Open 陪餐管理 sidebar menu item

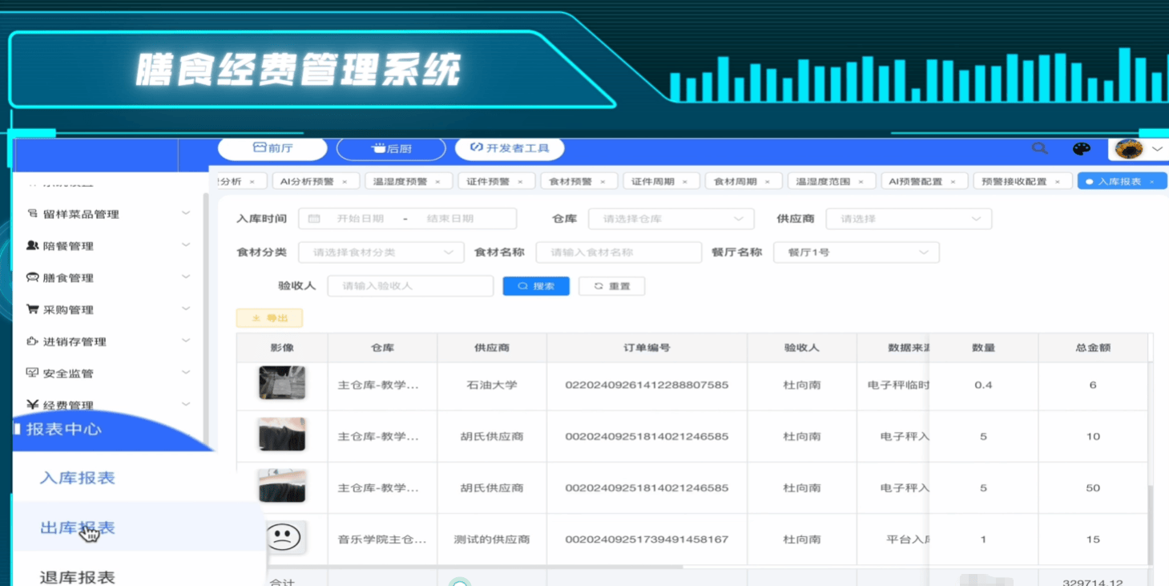(x=68, y=246)
